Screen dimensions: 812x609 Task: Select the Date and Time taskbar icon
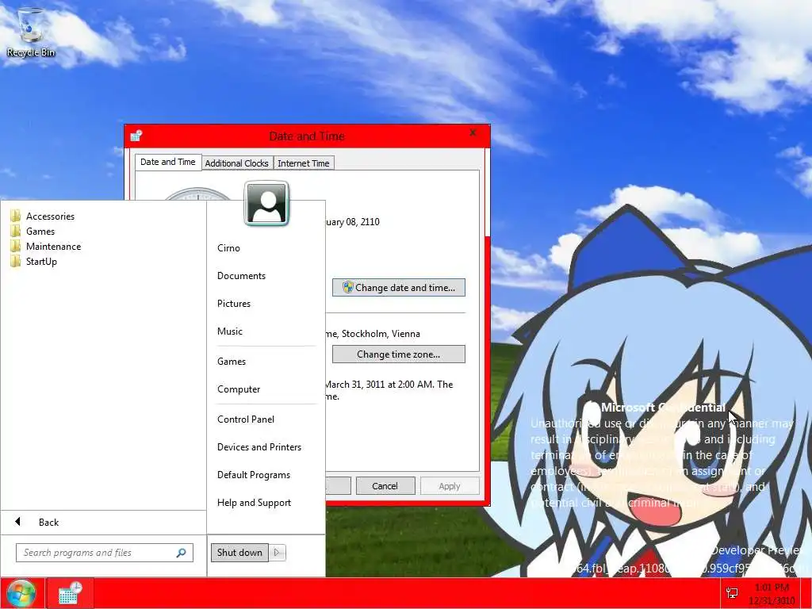tap(71, 593)
